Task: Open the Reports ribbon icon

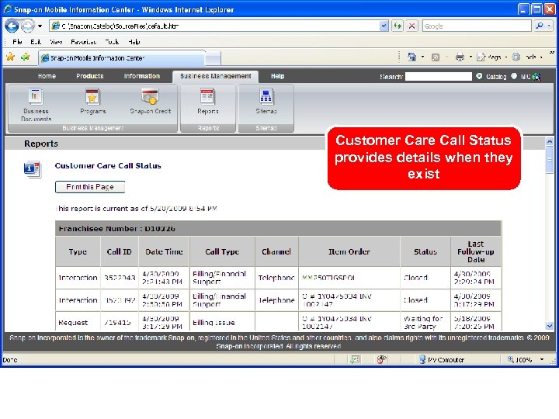Action: [x=208, y=102]
